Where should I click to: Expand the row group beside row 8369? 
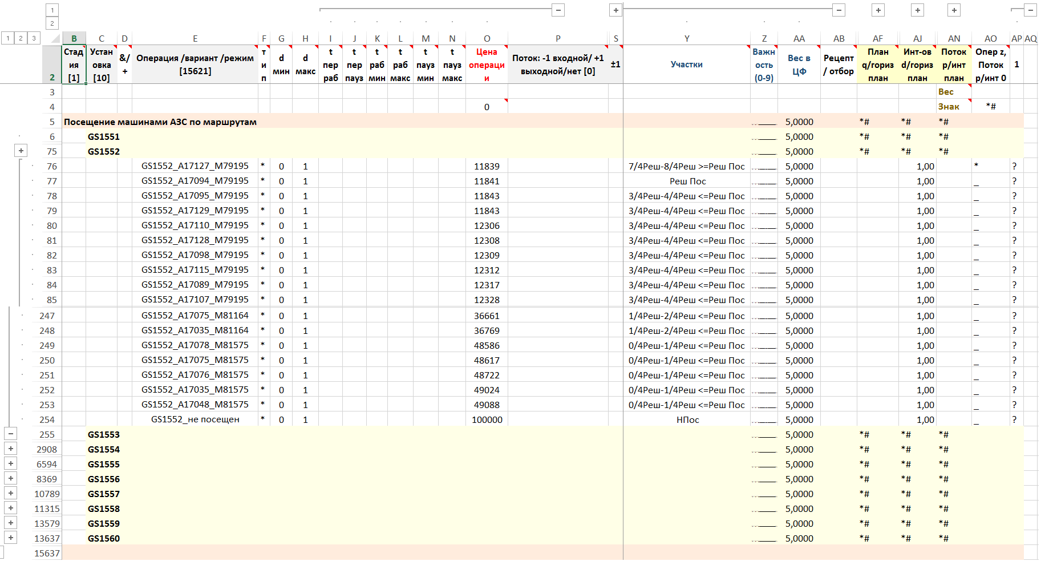tap(11, 479)
